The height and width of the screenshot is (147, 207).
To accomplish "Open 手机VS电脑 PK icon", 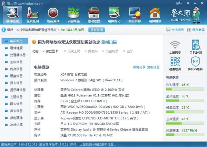I will [196, 64].
